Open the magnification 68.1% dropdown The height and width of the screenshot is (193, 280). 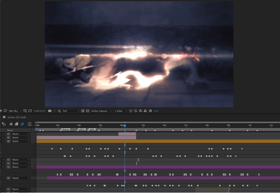click(15, 111)
